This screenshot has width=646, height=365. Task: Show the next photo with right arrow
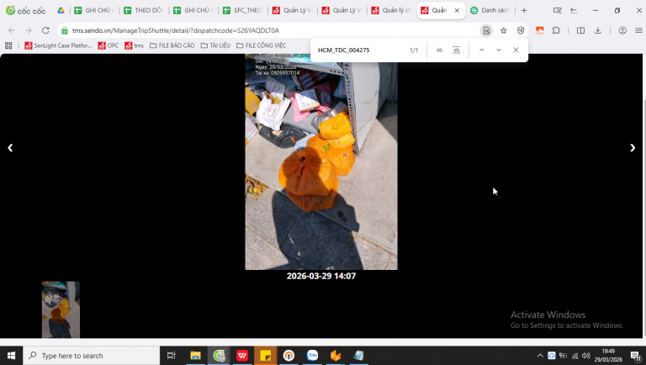pos(633,148)
